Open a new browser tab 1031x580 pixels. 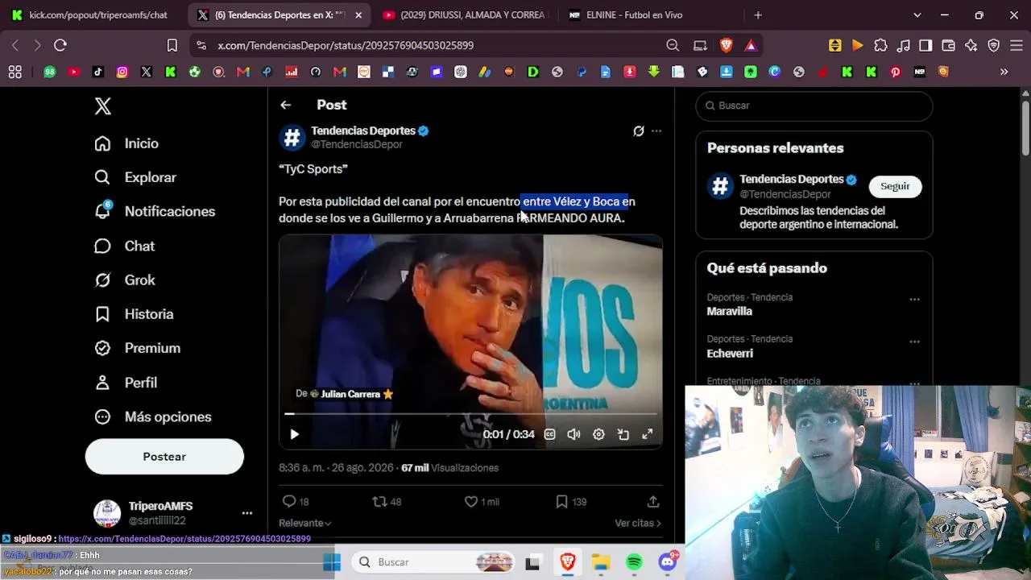click(758, 15)
